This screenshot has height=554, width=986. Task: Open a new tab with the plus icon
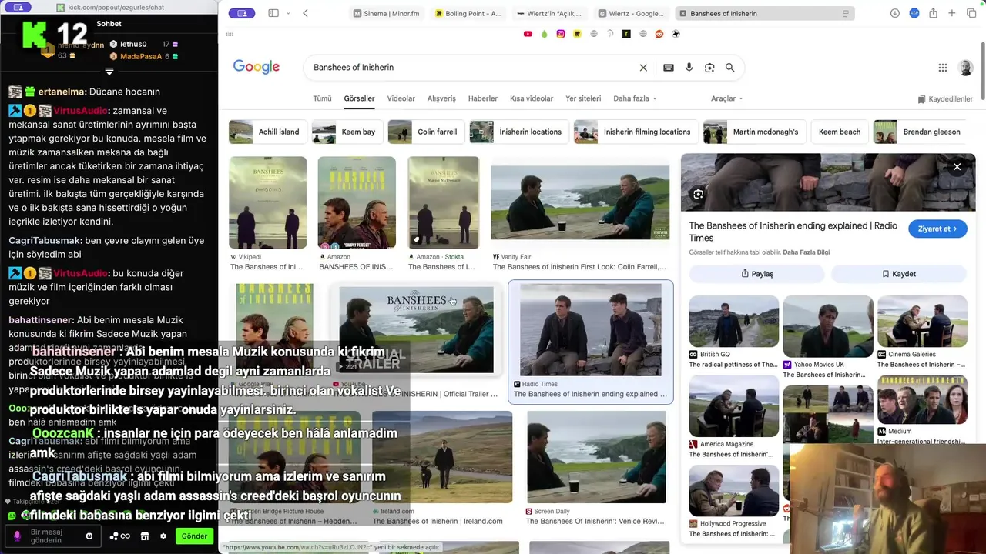(952, 13)
